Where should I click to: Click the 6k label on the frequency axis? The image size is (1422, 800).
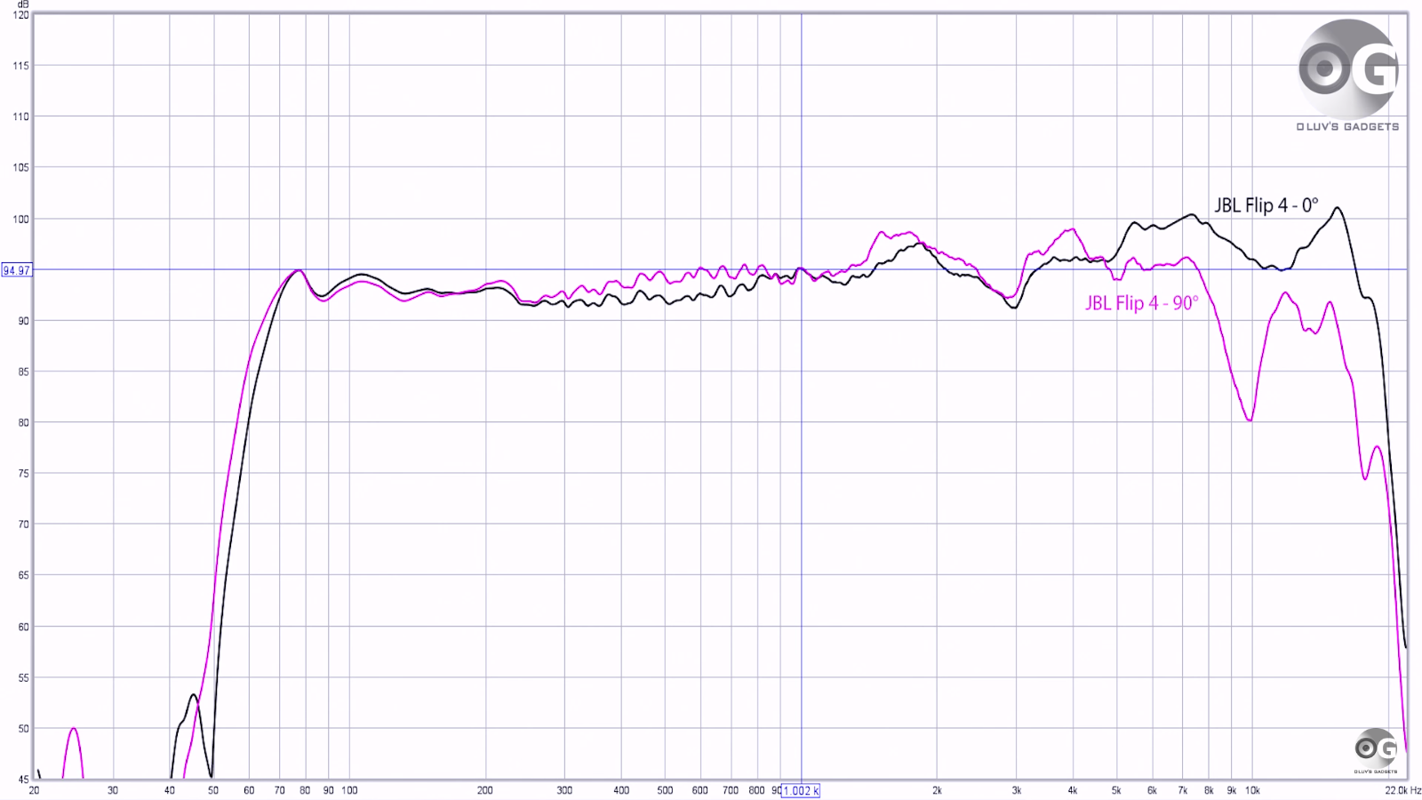click(x=1152, y=790)
